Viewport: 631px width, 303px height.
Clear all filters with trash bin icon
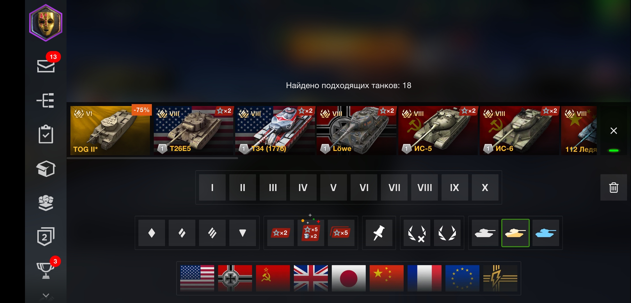pos(614,187)
